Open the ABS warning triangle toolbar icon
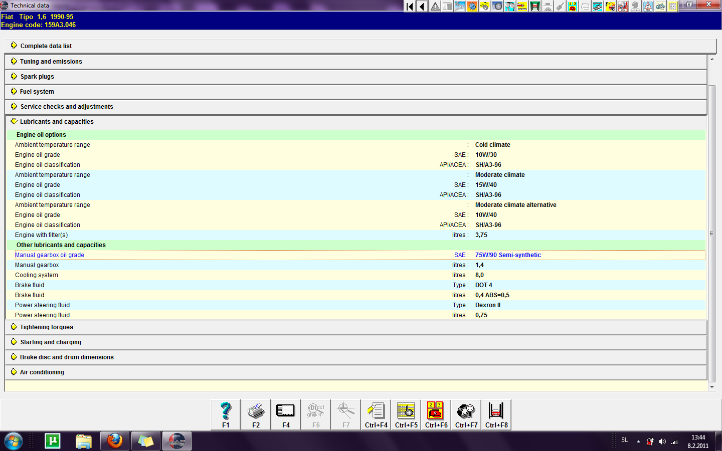 coord(648,6)
